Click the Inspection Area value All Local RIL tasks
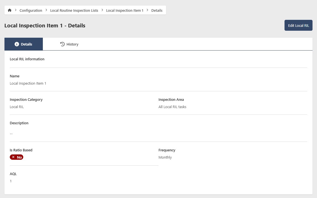 [x=173, y=107]
